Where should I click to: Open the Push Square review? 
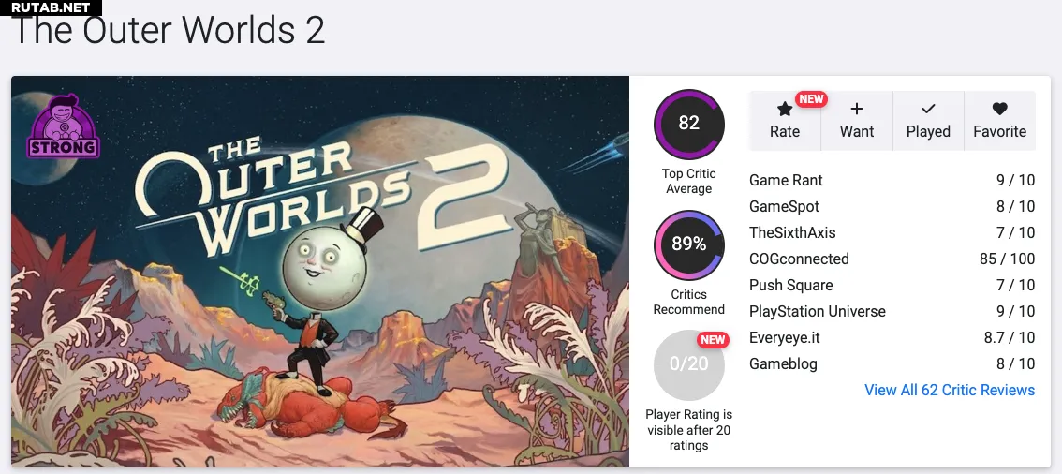tap(790, 285)
